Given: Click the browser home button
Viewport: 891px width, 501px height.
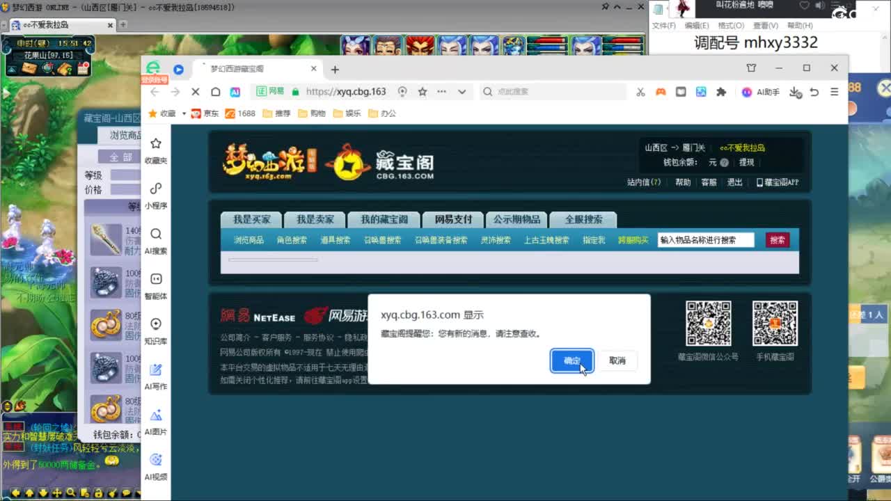Looking at the screenshot, I should click(216, 92).
